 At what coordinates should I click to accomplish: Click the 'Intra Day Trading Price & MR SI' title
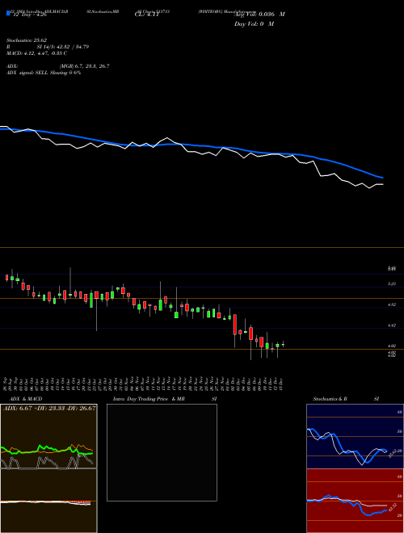point(165,399)
